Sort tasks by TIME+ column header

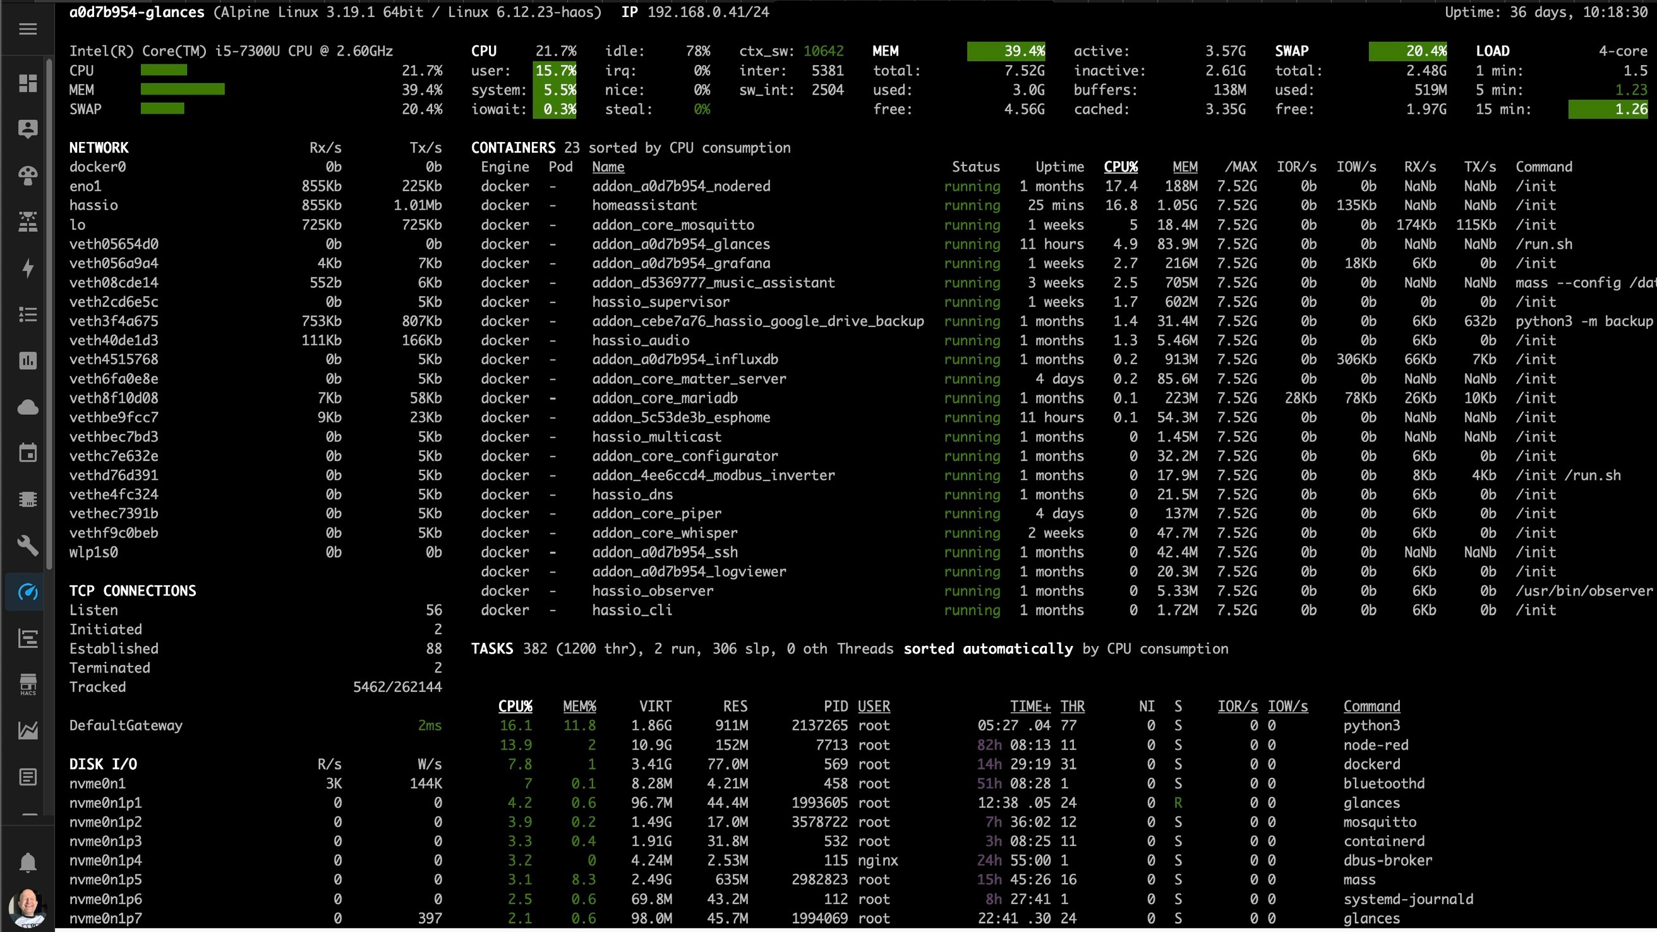click(x=1030, y=707)
